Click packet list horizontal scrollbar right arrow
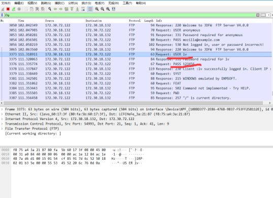The height and width of the screenshot is (198, 273). pyautogui.click(x=269, y=103)
